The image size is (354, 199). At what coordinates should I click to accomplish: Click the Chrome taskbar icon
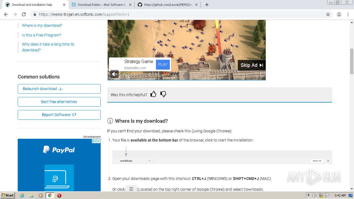tap(50, 195)
